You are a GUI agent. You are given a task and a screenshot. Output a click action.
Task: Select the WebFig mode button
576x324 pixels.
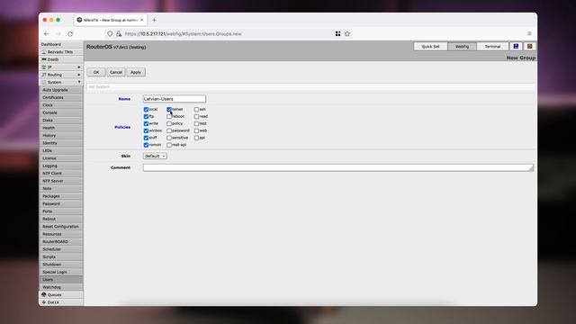[462, 46]
